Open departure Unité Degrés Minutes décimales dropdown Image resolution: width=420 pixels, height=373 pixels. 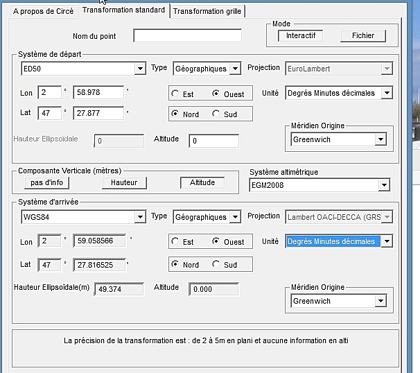tap(339, 93)
